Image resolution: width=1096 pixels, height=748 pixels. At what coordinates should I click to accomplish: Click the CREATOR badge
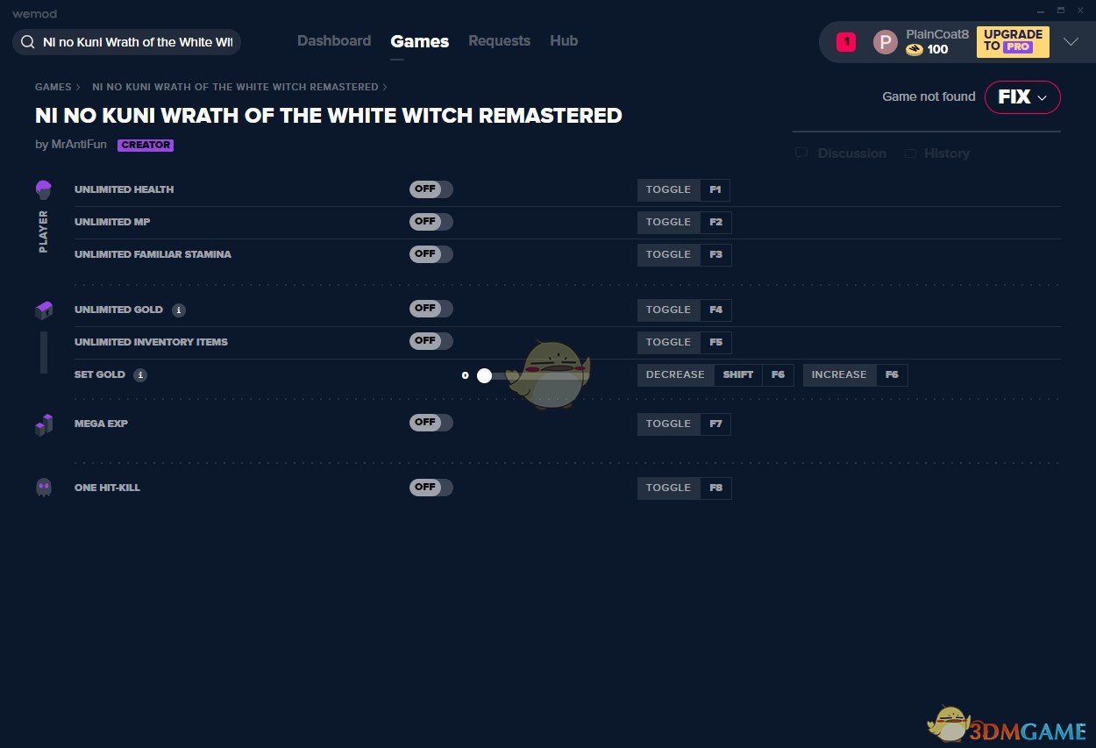146,146
